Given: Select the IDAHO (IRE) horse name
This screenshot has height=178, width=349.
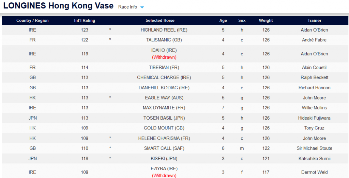Looking at the screenshot, I should click(x=164, y=50).
